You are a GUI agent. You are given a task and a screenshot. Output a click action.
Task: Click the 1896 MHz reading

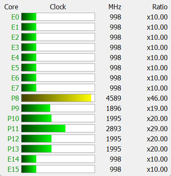pyautogui.click(x=114, y=108)
